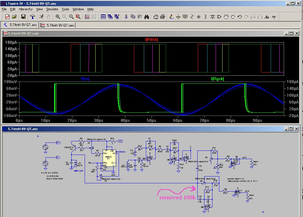The image size is (303, 217).
Task: Select the Ground symbol tool
Action: click(x=178, y=17)
